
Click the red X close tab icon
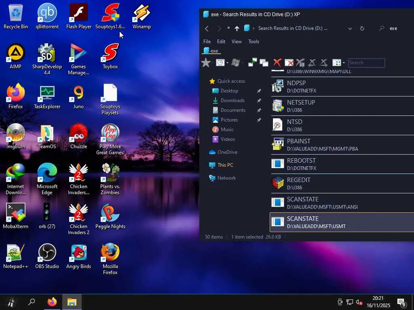coord(277,63)
